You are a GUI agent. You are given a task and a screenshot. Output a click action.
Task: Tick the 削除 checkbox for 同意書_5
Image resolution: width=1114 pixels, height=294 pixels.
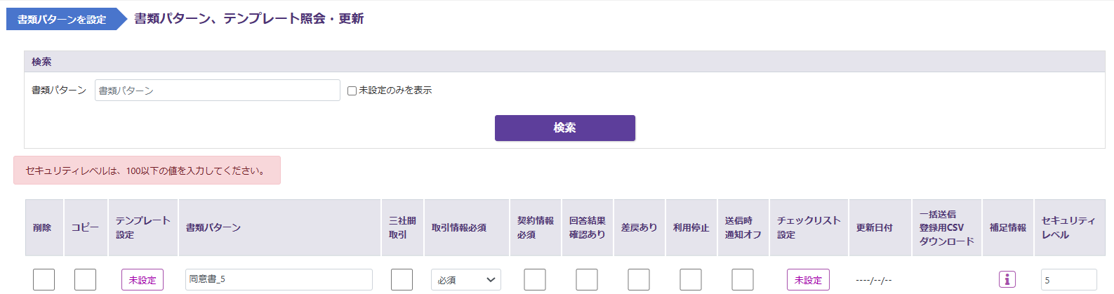click(x=44, y=279)
